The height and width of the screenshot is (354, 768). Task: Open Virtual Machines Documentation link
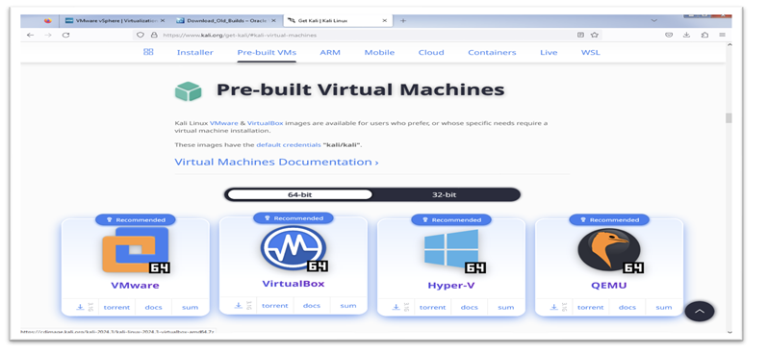point(276,162)
